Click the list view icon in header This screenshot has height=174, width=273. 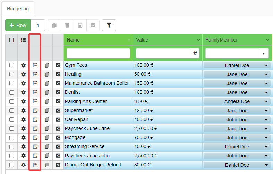coord(23,40)
